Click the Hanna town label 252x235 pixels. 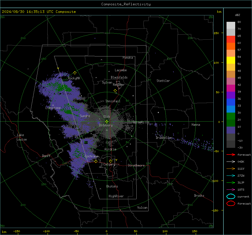(x=196, y=125)
